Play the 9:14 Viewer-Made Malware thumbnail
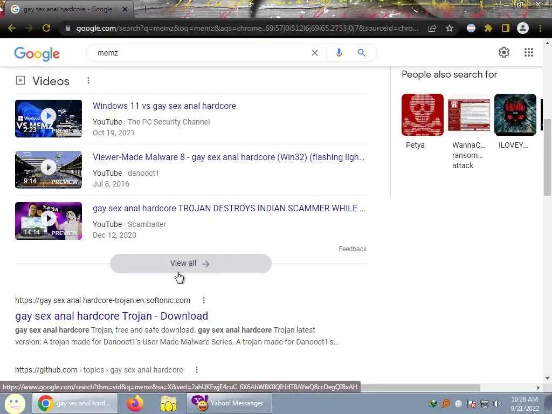Image resolution: width=552 pixels, height=414 pixels. (49, 170)
